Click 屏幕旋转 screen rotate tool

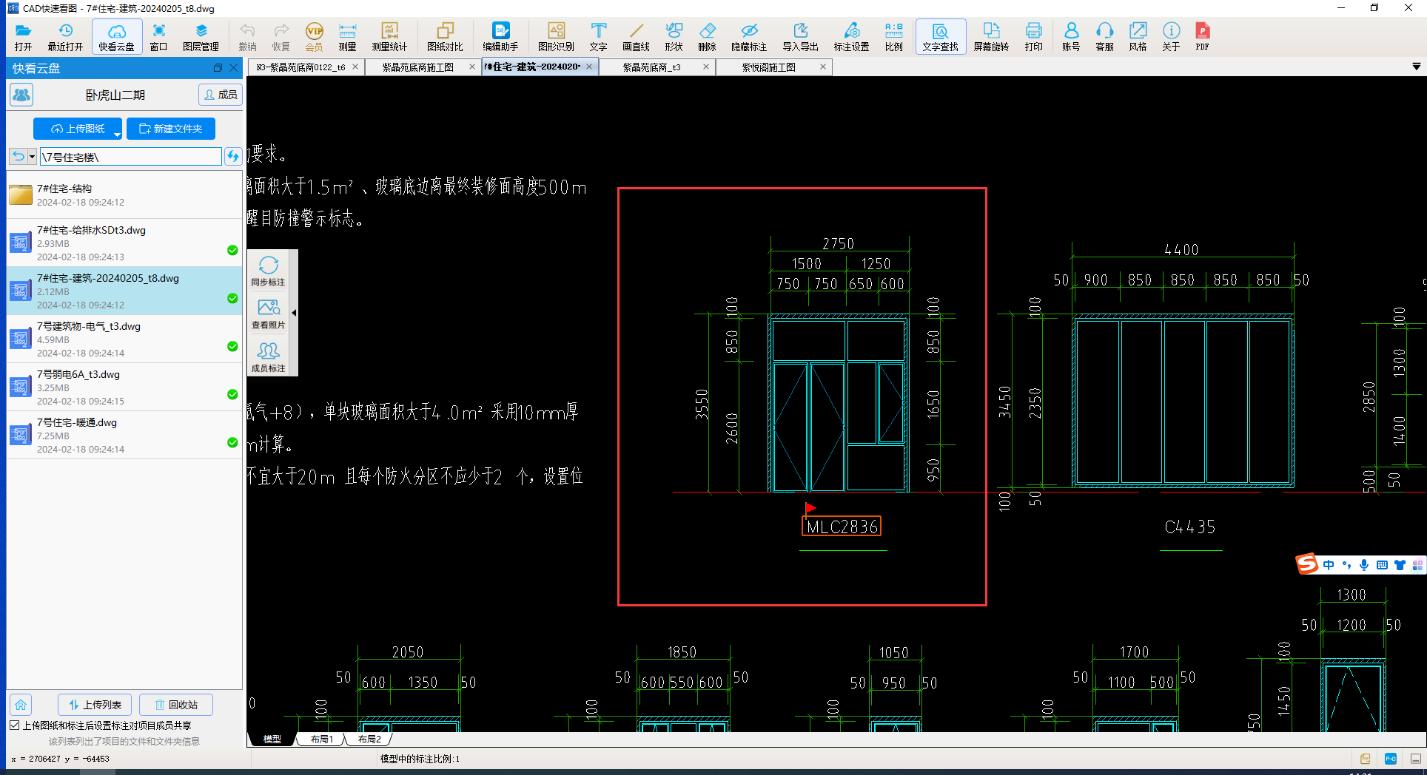tap(991, 37)
